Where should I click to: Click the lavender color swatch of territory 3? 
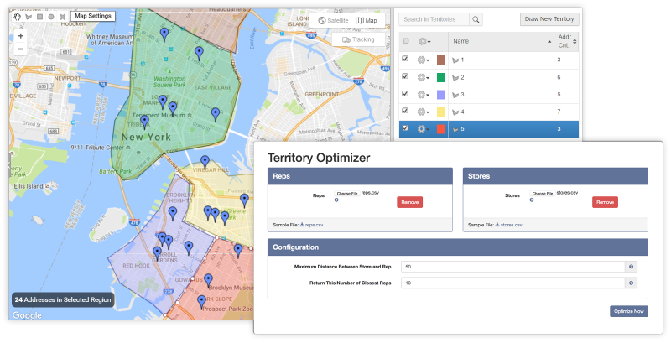tap(440, 95)
